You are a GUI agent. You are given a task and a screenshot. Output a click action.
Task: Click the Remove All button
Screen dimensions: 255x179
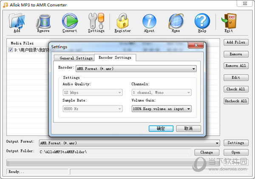pos(236,66)
